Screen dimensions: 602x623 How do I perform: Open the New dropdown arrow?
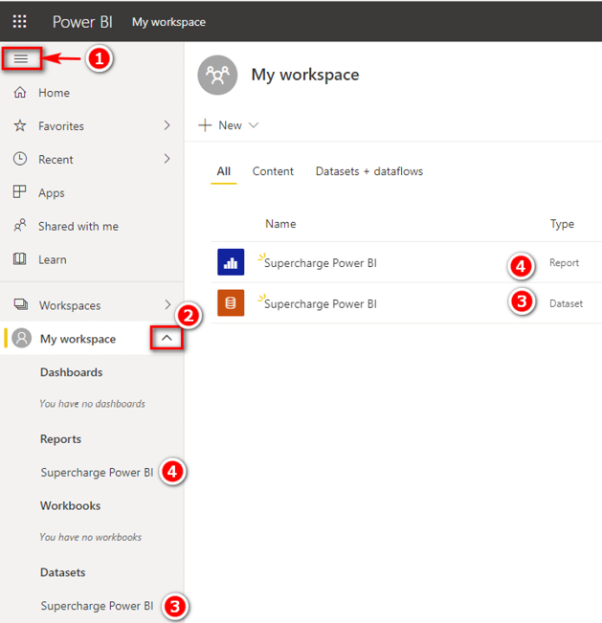(254, 125)
